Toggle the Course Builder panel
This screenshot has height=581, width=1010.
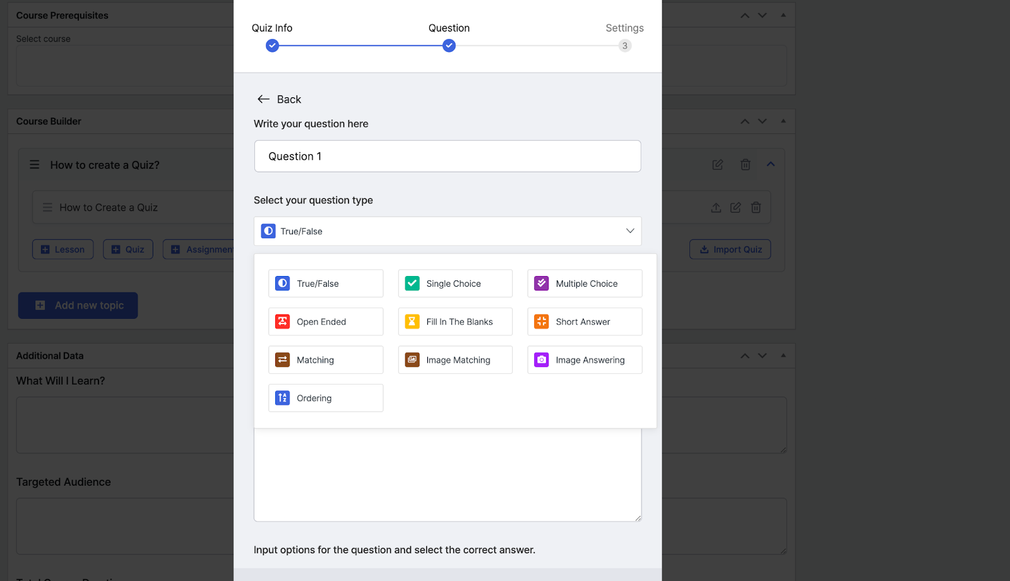click(x=783, y=121)
